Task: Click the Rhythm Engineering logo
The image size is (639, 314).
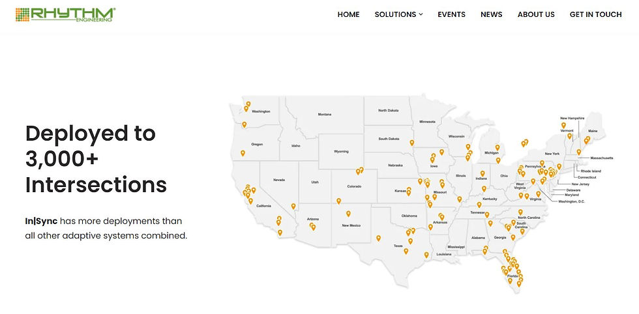Action: pyautogui.click(x=66, y=15)
